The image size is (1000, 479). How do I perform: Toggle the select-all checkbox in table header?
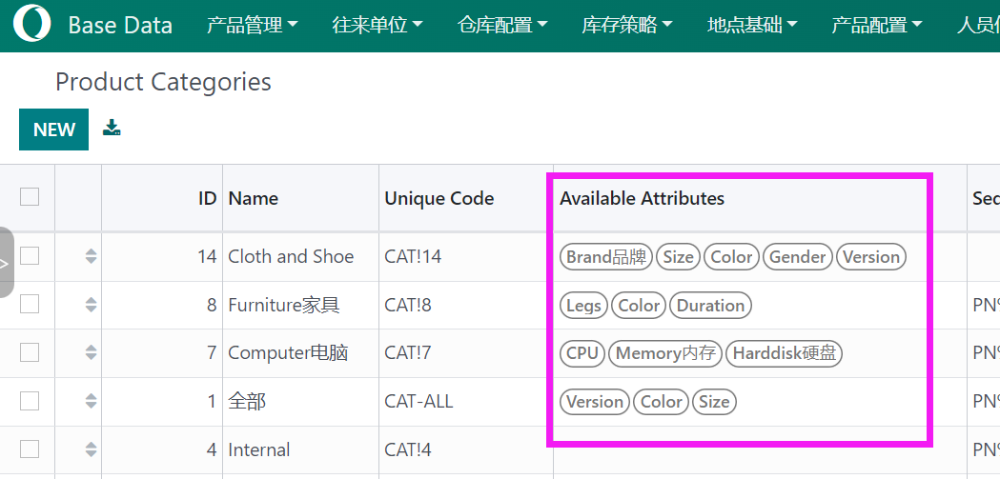(x=30, y=197)
